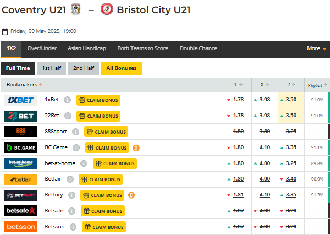The image size is (330, 235).
Task: Switch to the 2nd Half filter
Action: pyautogui.click(x=83, y=68)
